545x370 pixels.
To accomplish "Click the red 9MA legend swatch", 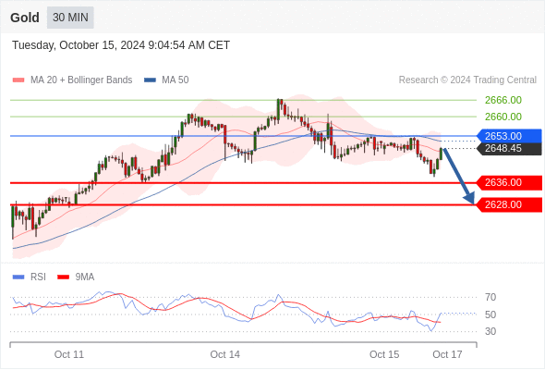I will pos(63,277).
